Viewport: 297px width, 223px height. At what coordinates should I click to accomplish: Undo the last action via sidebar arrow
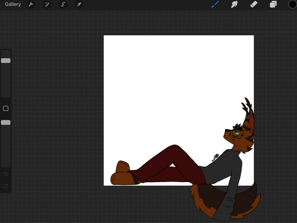[x=6, y=174]
